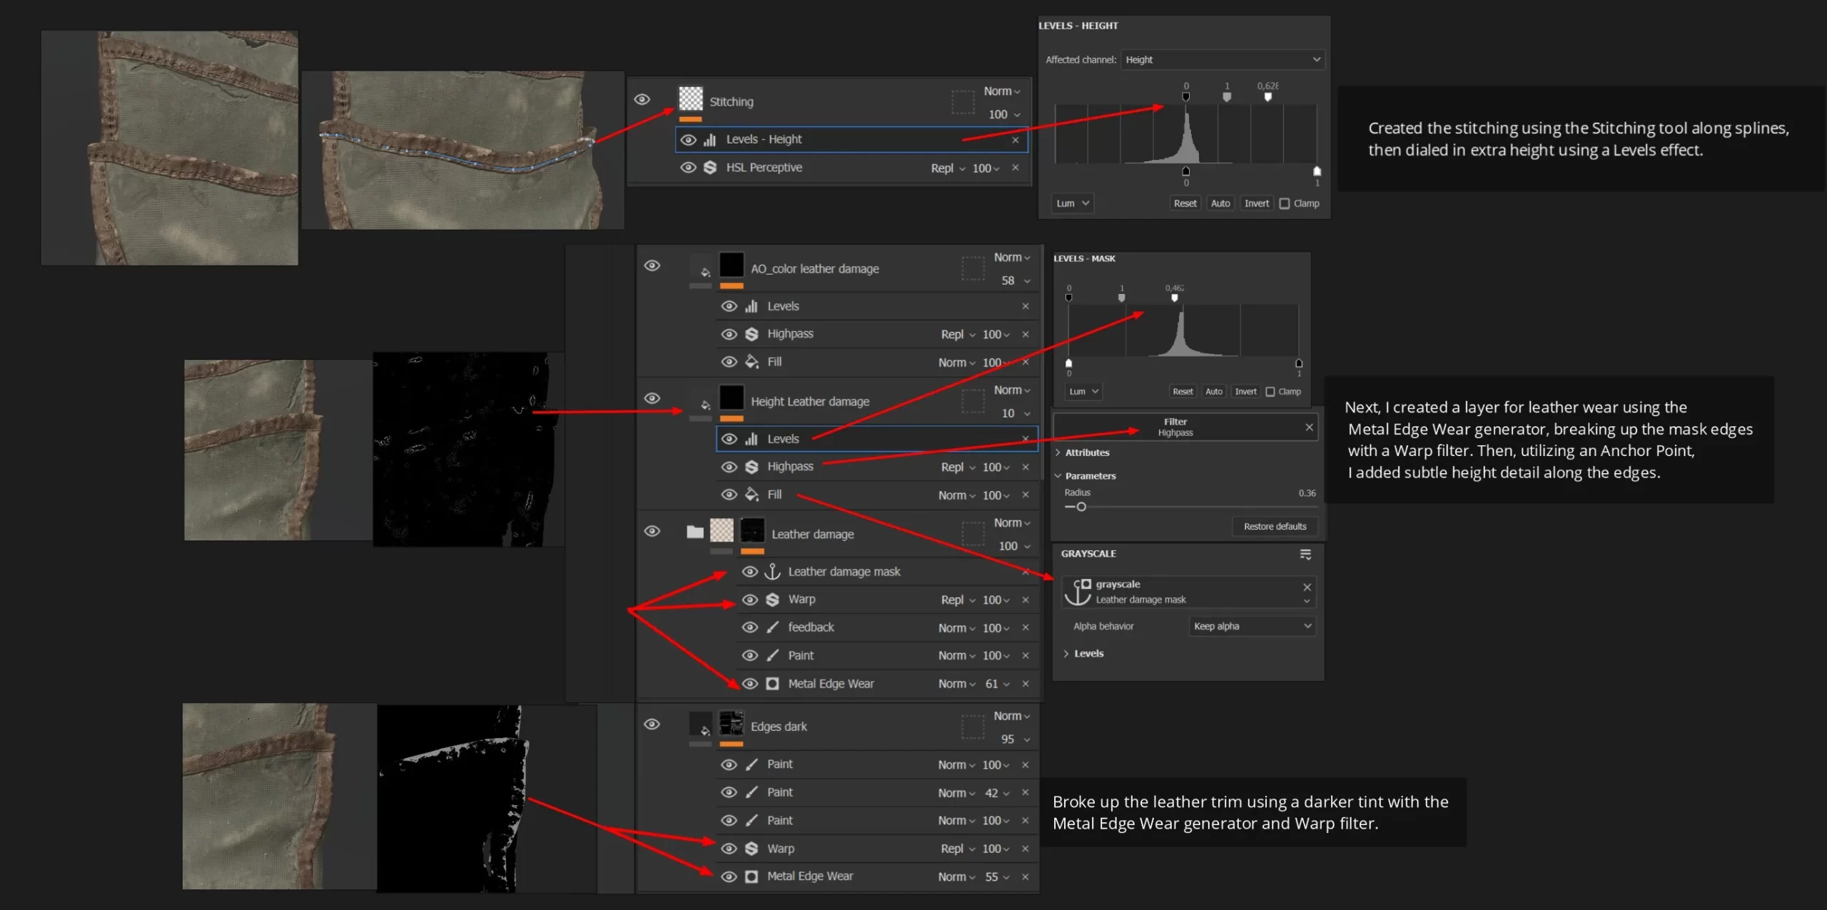Remove the grayscale Leather damage mask anchor reference
Viewport: 1827px width, 910px height.
coord(1307,587)
